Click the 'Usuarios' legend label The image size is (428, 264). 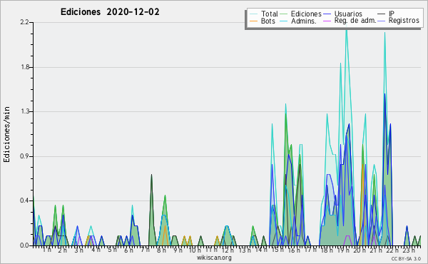(348, 14)
